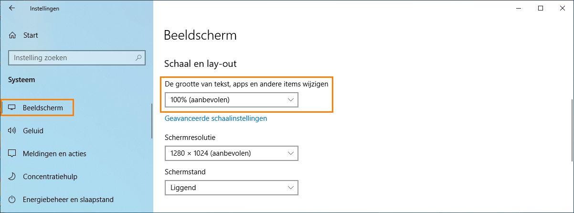The height and width of the screenshot is (213, 574).
Task: Click the Start home icon
Action: point(13,35)
